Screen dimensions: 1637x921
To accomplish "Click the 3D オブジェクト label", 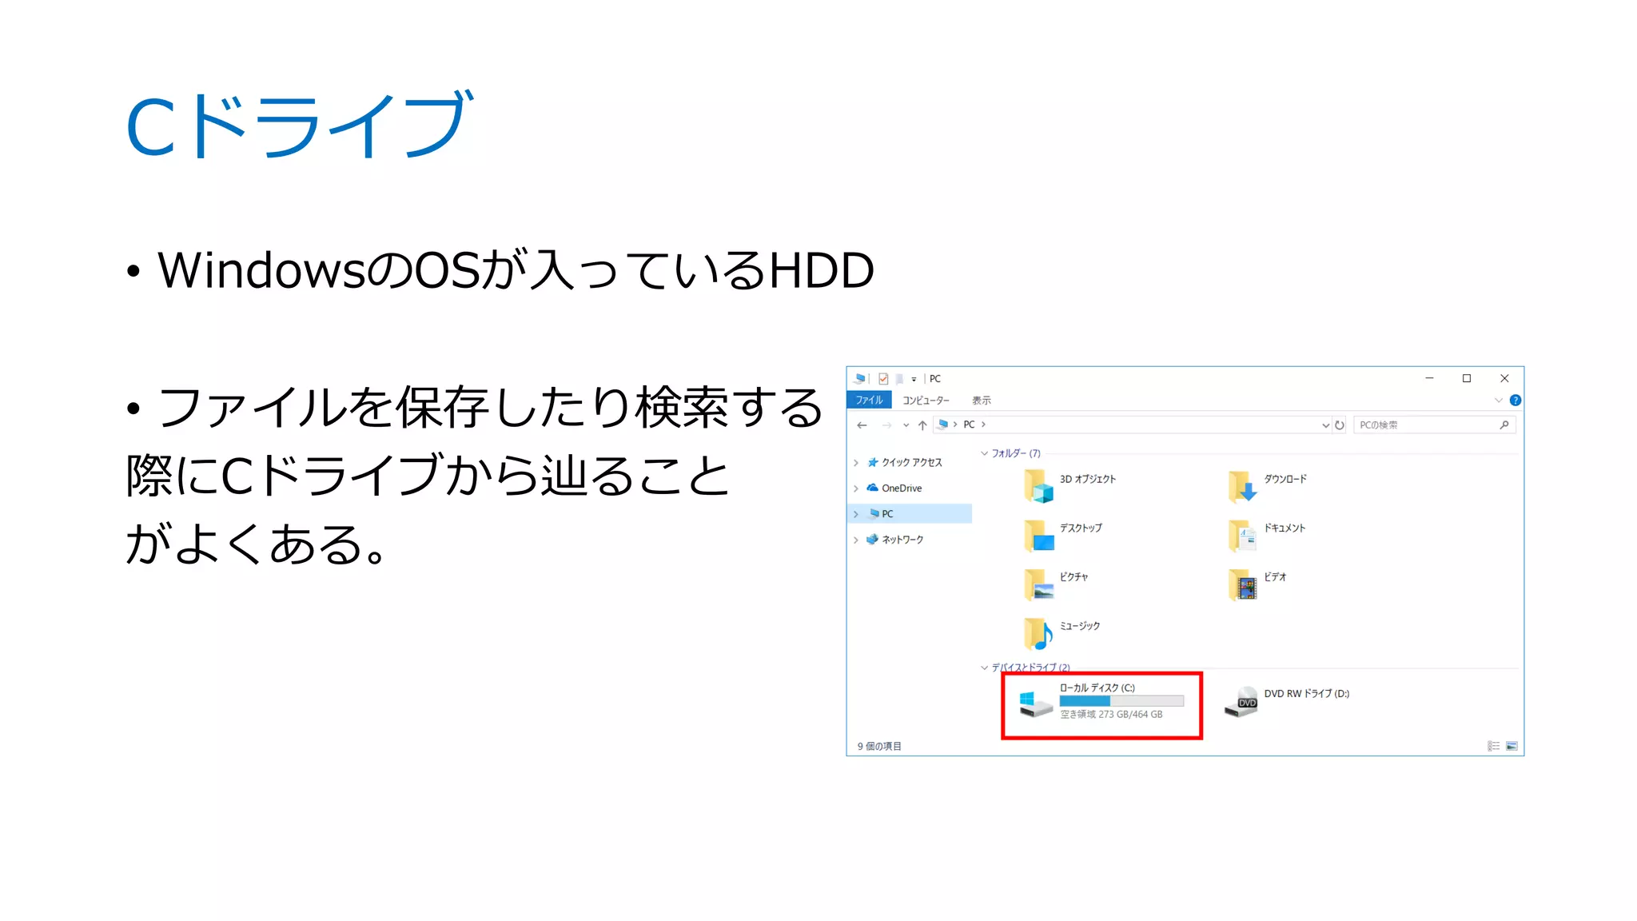I will (x=1088, y=479).
